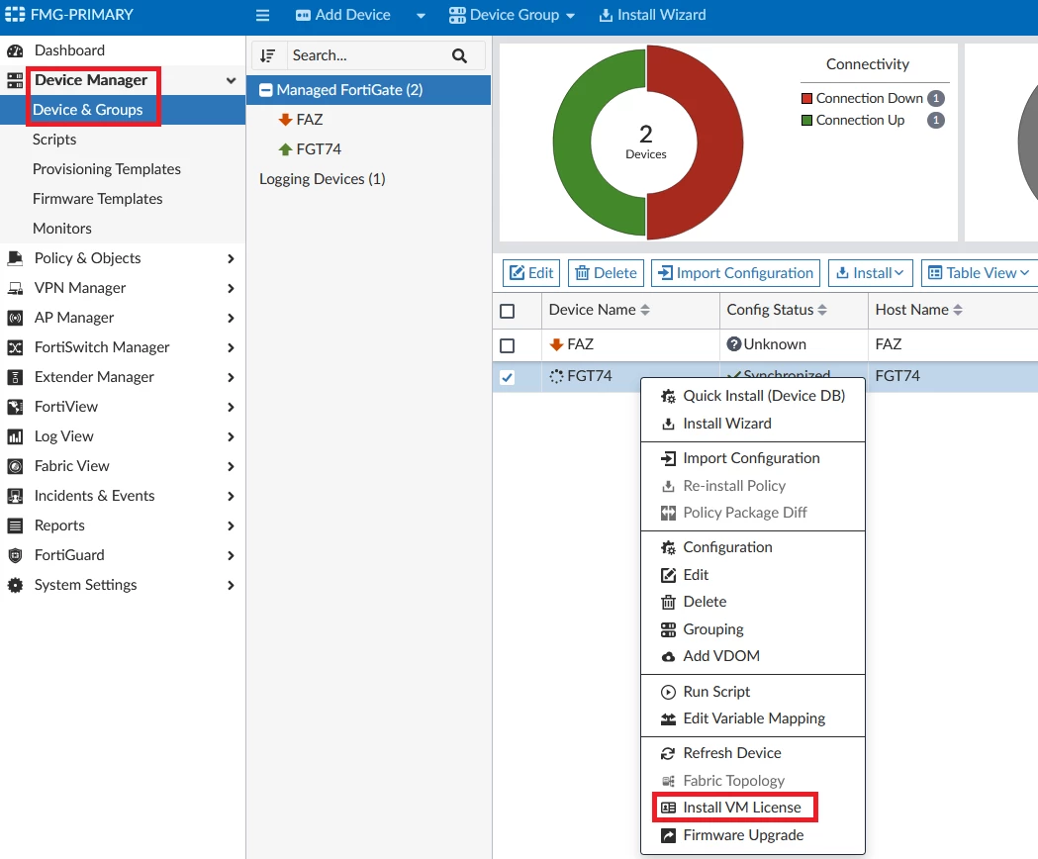Collapse the Managed FortiGate (2) tree
1038x859 pixels.
point(266,90)
